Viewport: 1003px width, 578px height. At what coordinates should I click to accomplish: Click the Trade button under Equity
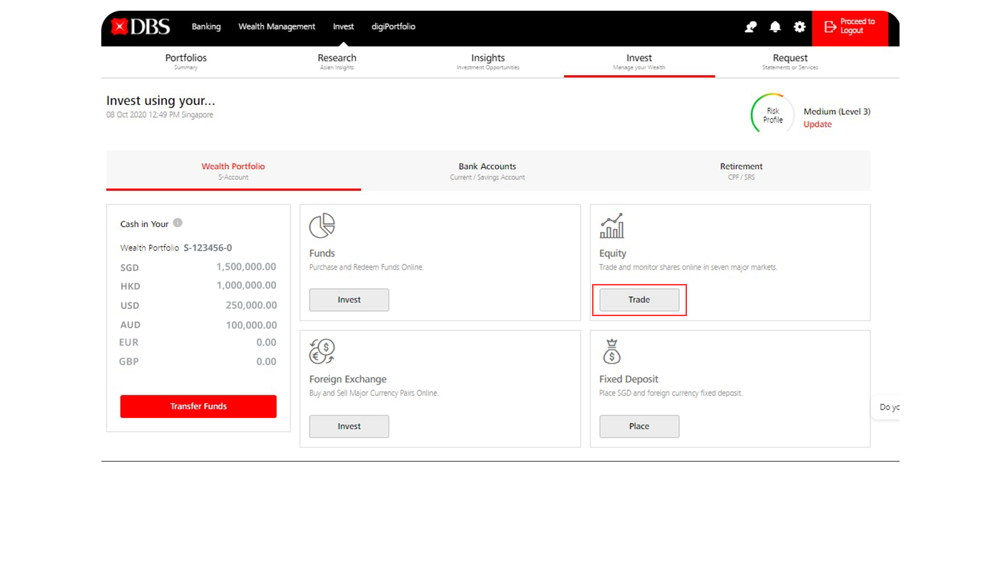pos(639,300)
